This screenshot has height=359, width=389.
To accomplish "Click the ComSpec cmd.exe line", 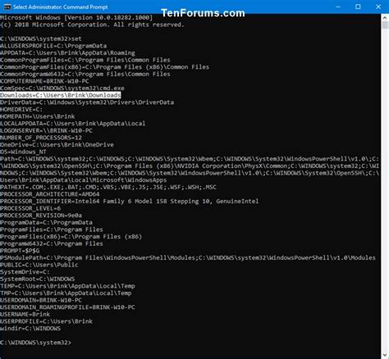I will (62, 88).
